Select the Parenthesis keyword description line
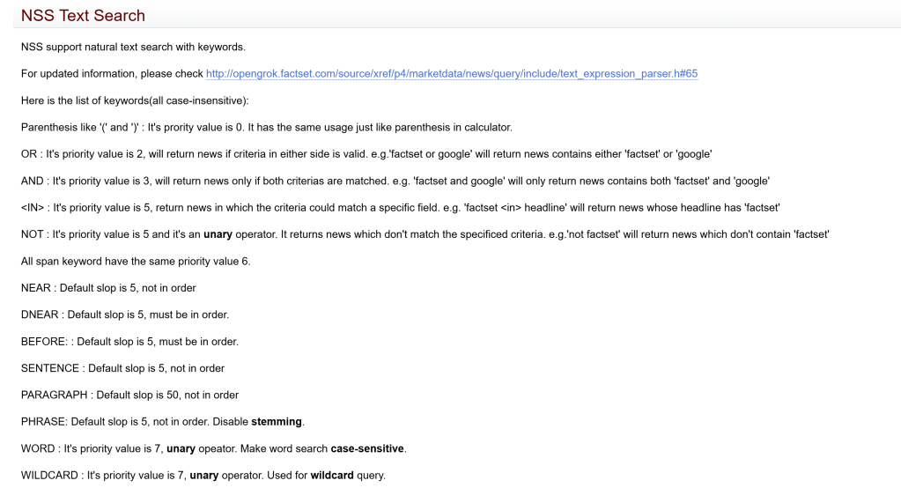 pos(266,127)
